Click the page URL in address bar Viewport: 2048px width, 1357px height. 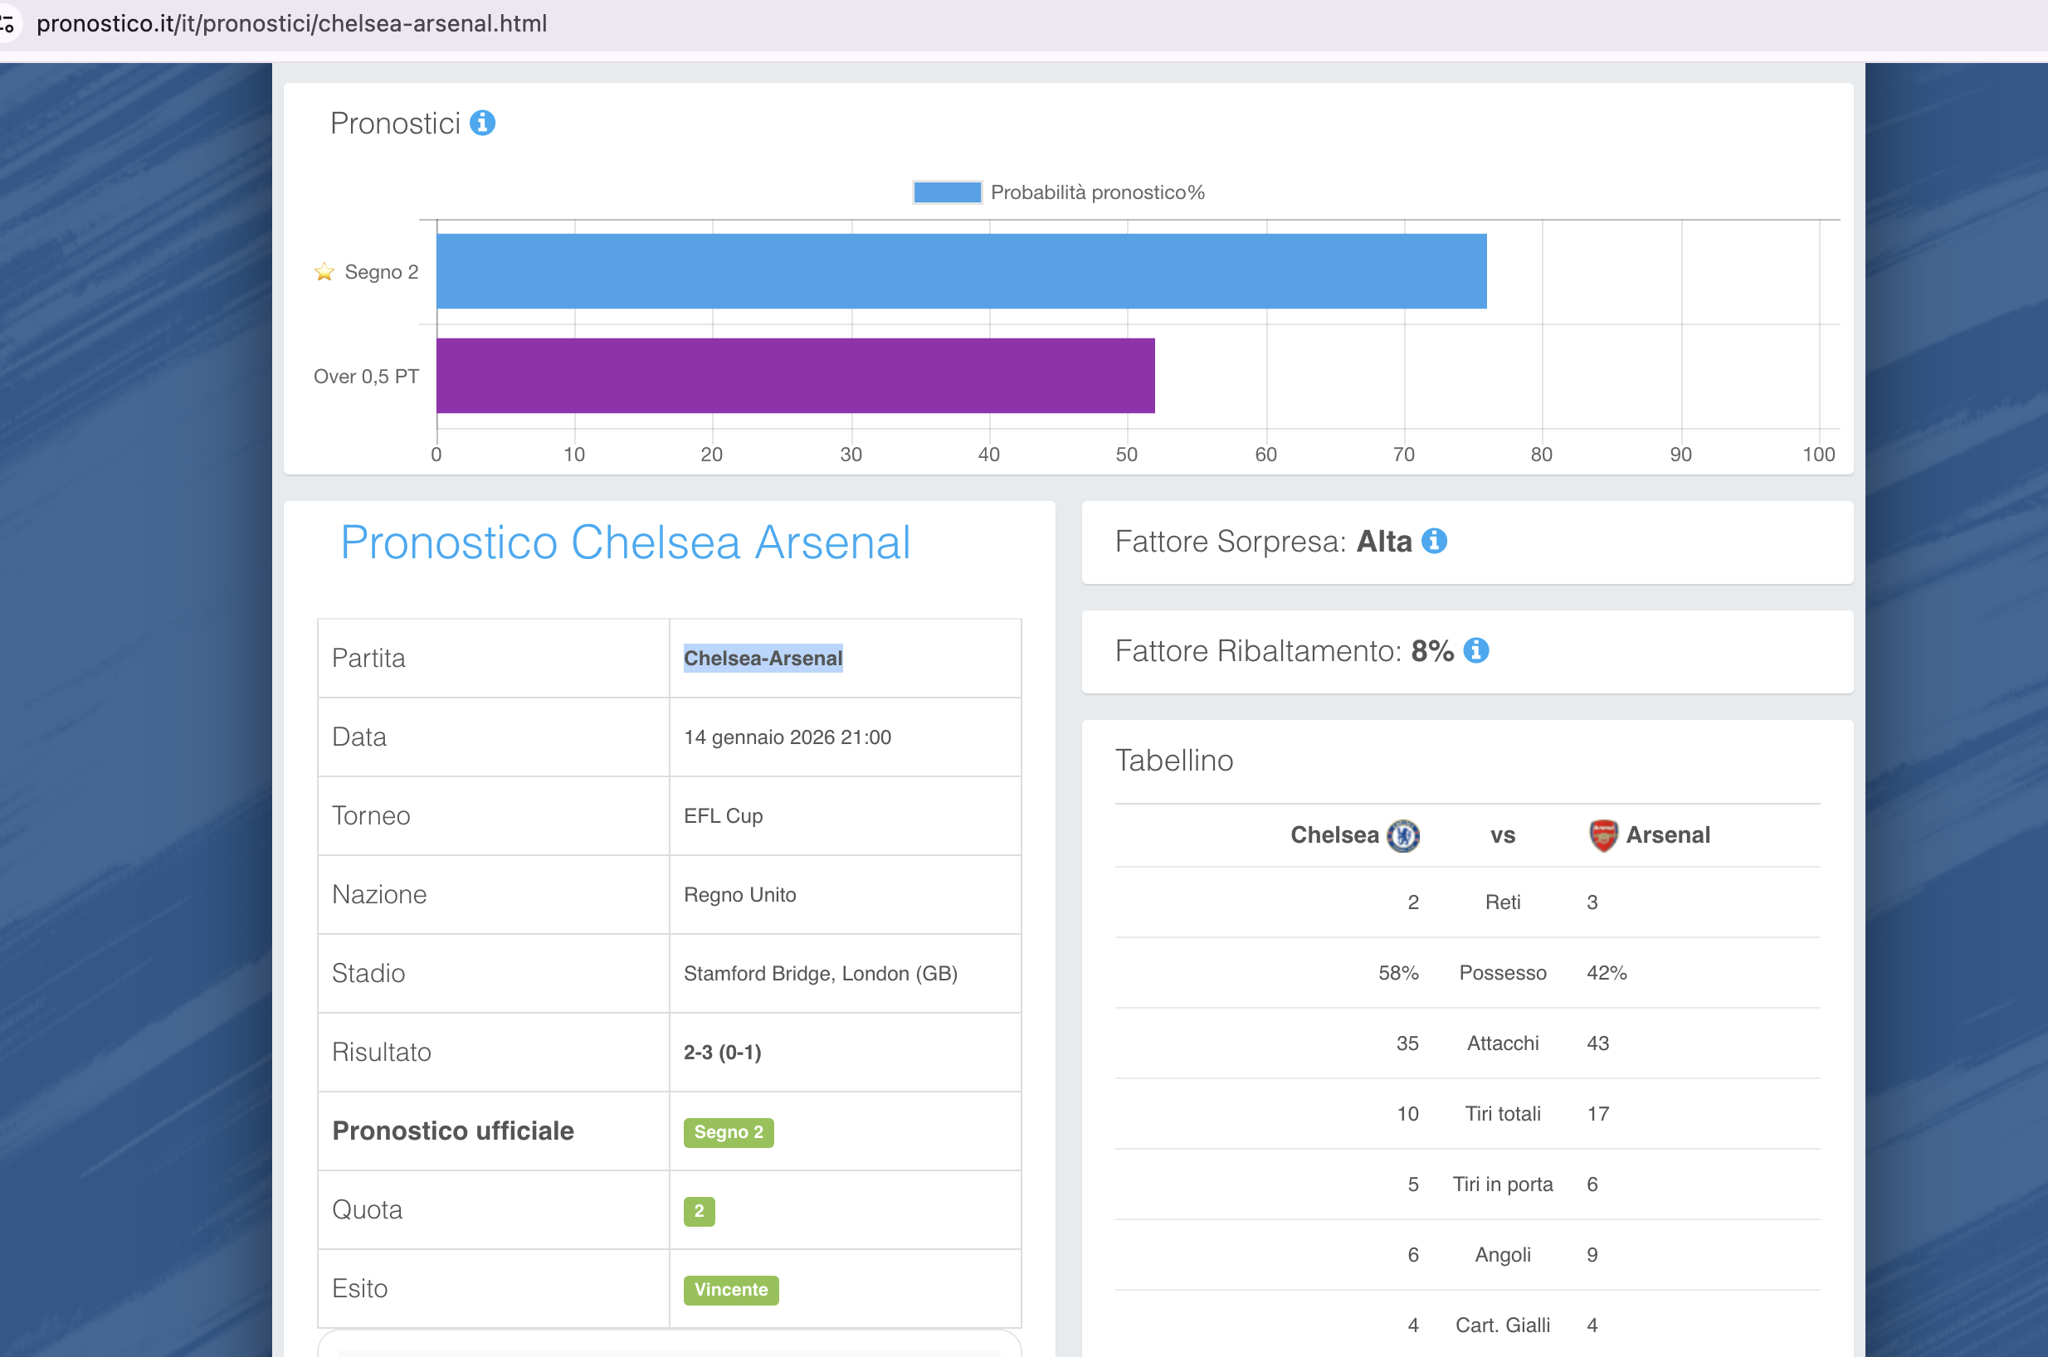pos(292,23)
